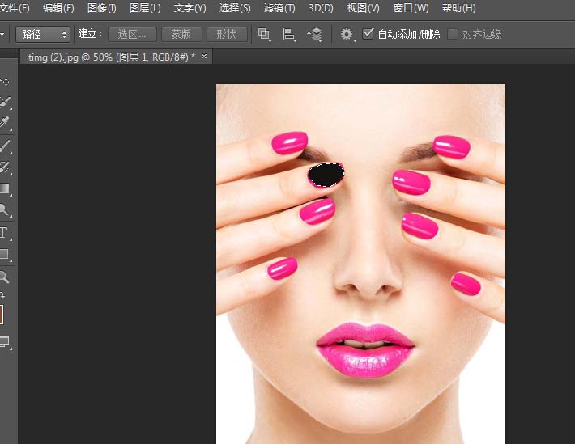
Task: Open the 图像(I) menu
Action: tap(101, 8)
